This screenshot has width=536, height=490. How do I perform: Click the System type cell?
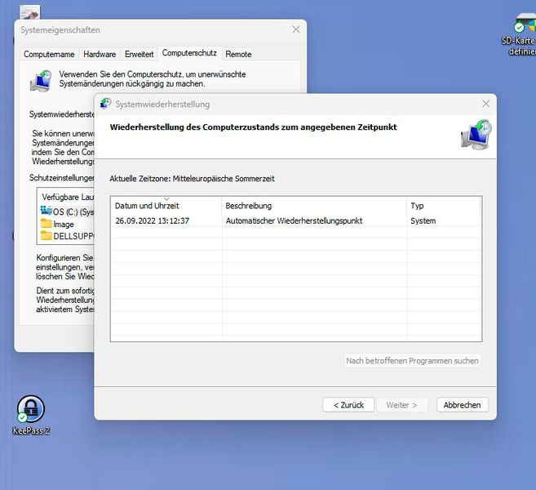(x=423, y=220)
